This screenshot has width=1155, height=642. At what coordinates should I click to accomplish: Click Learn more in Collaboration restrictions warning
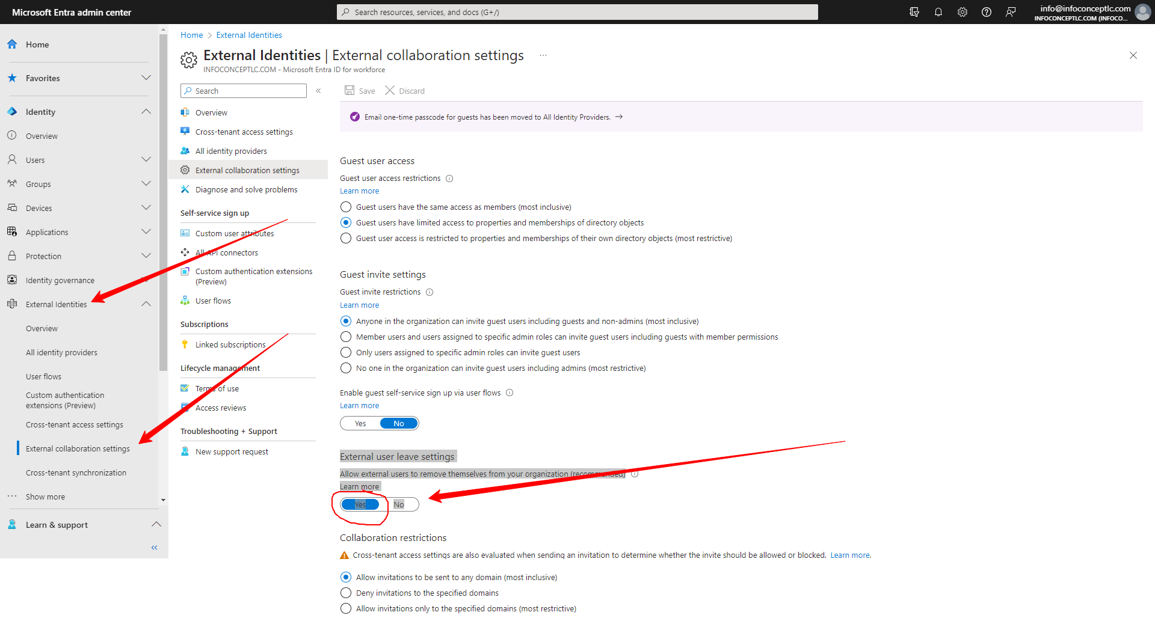(x=850, y=555)
